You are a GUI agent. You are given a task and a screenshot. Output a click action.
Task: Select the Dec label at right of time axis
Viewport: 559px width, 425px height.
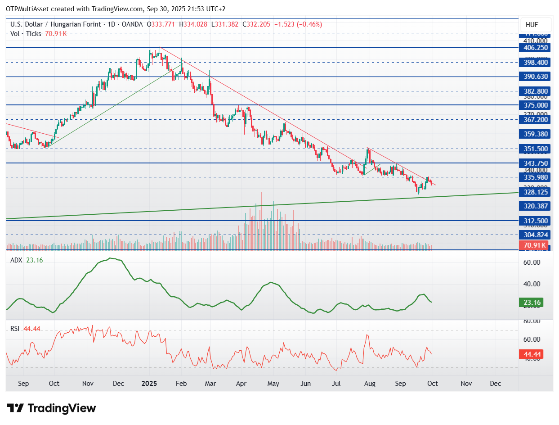495,384
